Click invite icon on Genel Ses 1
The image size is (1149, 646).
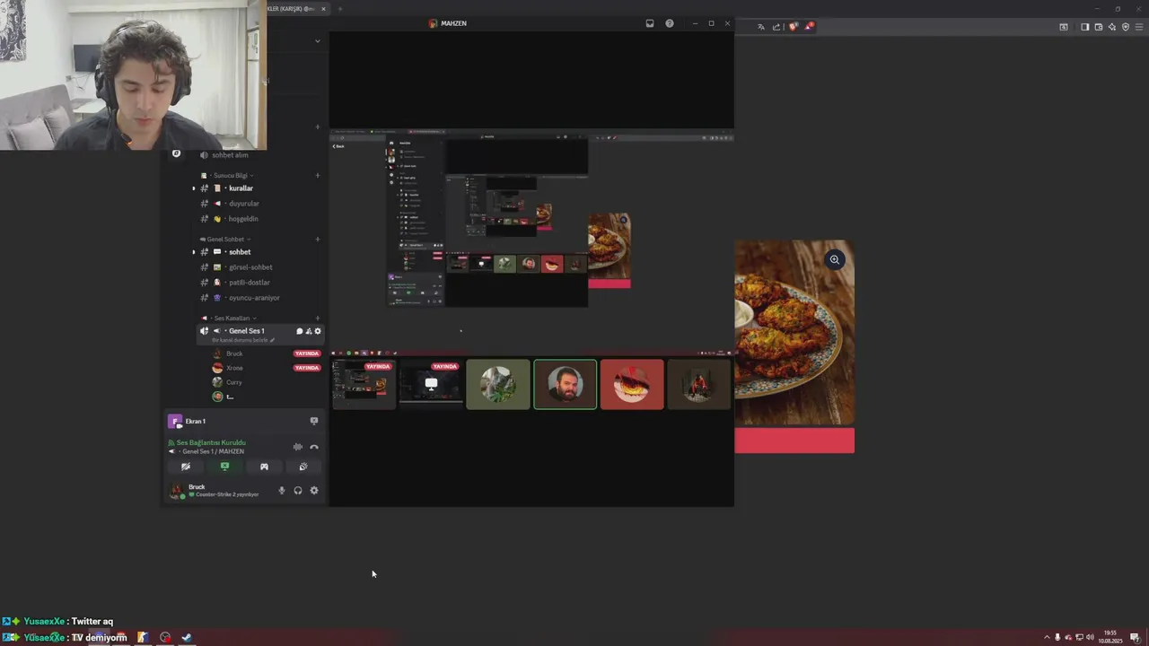coord(309,331)
